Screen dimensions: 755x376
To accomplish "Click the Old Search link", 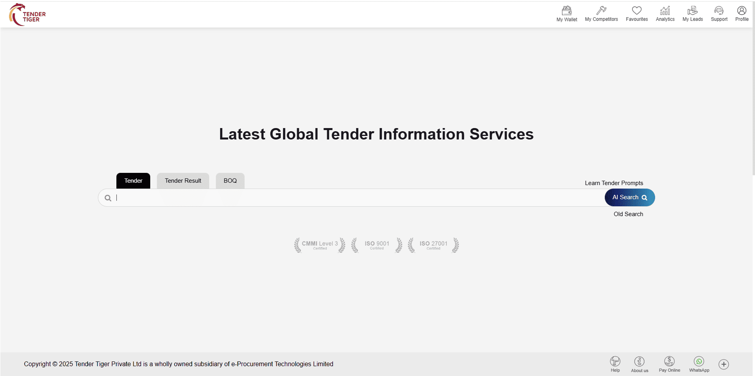I will 628,214.
